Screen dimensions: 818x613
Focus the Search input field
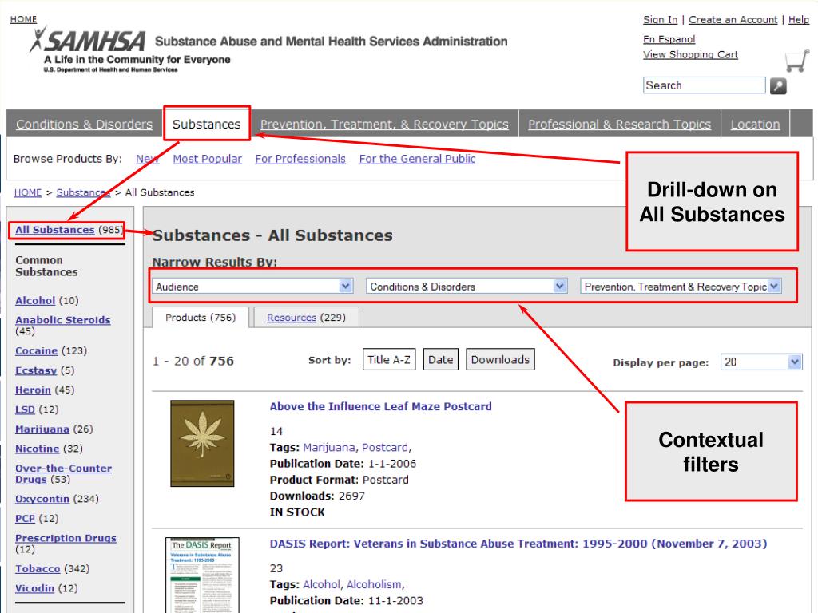click(x=705, y=85)
